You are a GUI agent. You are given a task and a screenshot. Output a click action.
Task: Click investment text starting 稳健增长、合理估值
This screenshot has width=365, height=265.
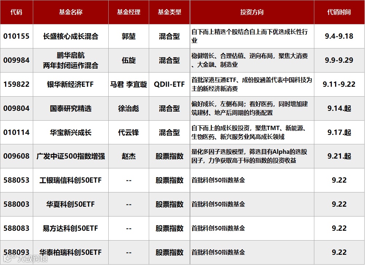[x=249, y=60]
